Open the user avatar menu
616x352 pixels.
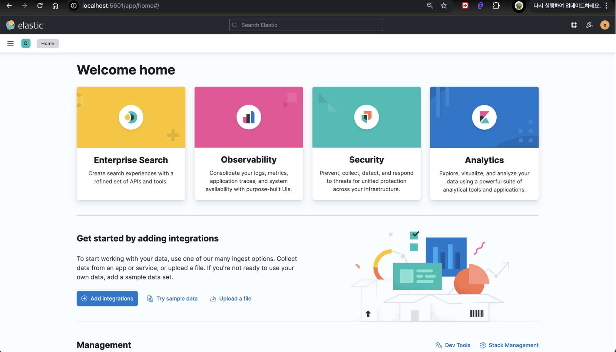pyautogui.click(x=605, y=25)
